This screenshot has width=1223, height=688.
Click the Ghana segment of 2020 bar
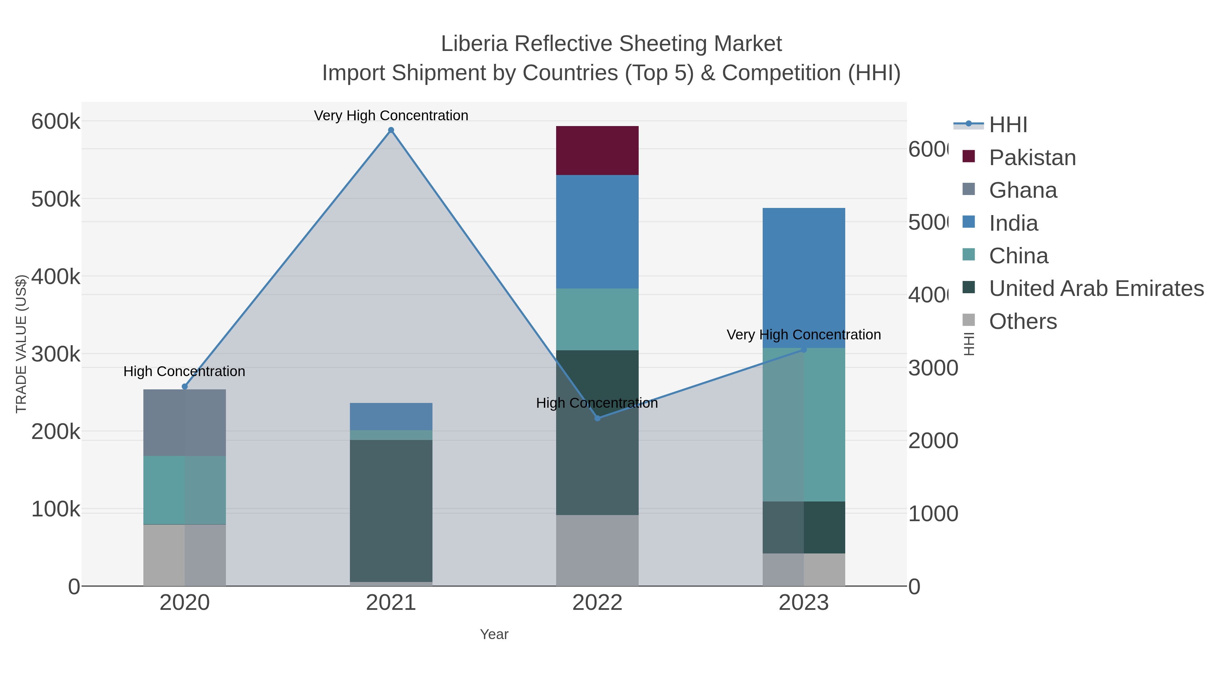pos(185,423)
